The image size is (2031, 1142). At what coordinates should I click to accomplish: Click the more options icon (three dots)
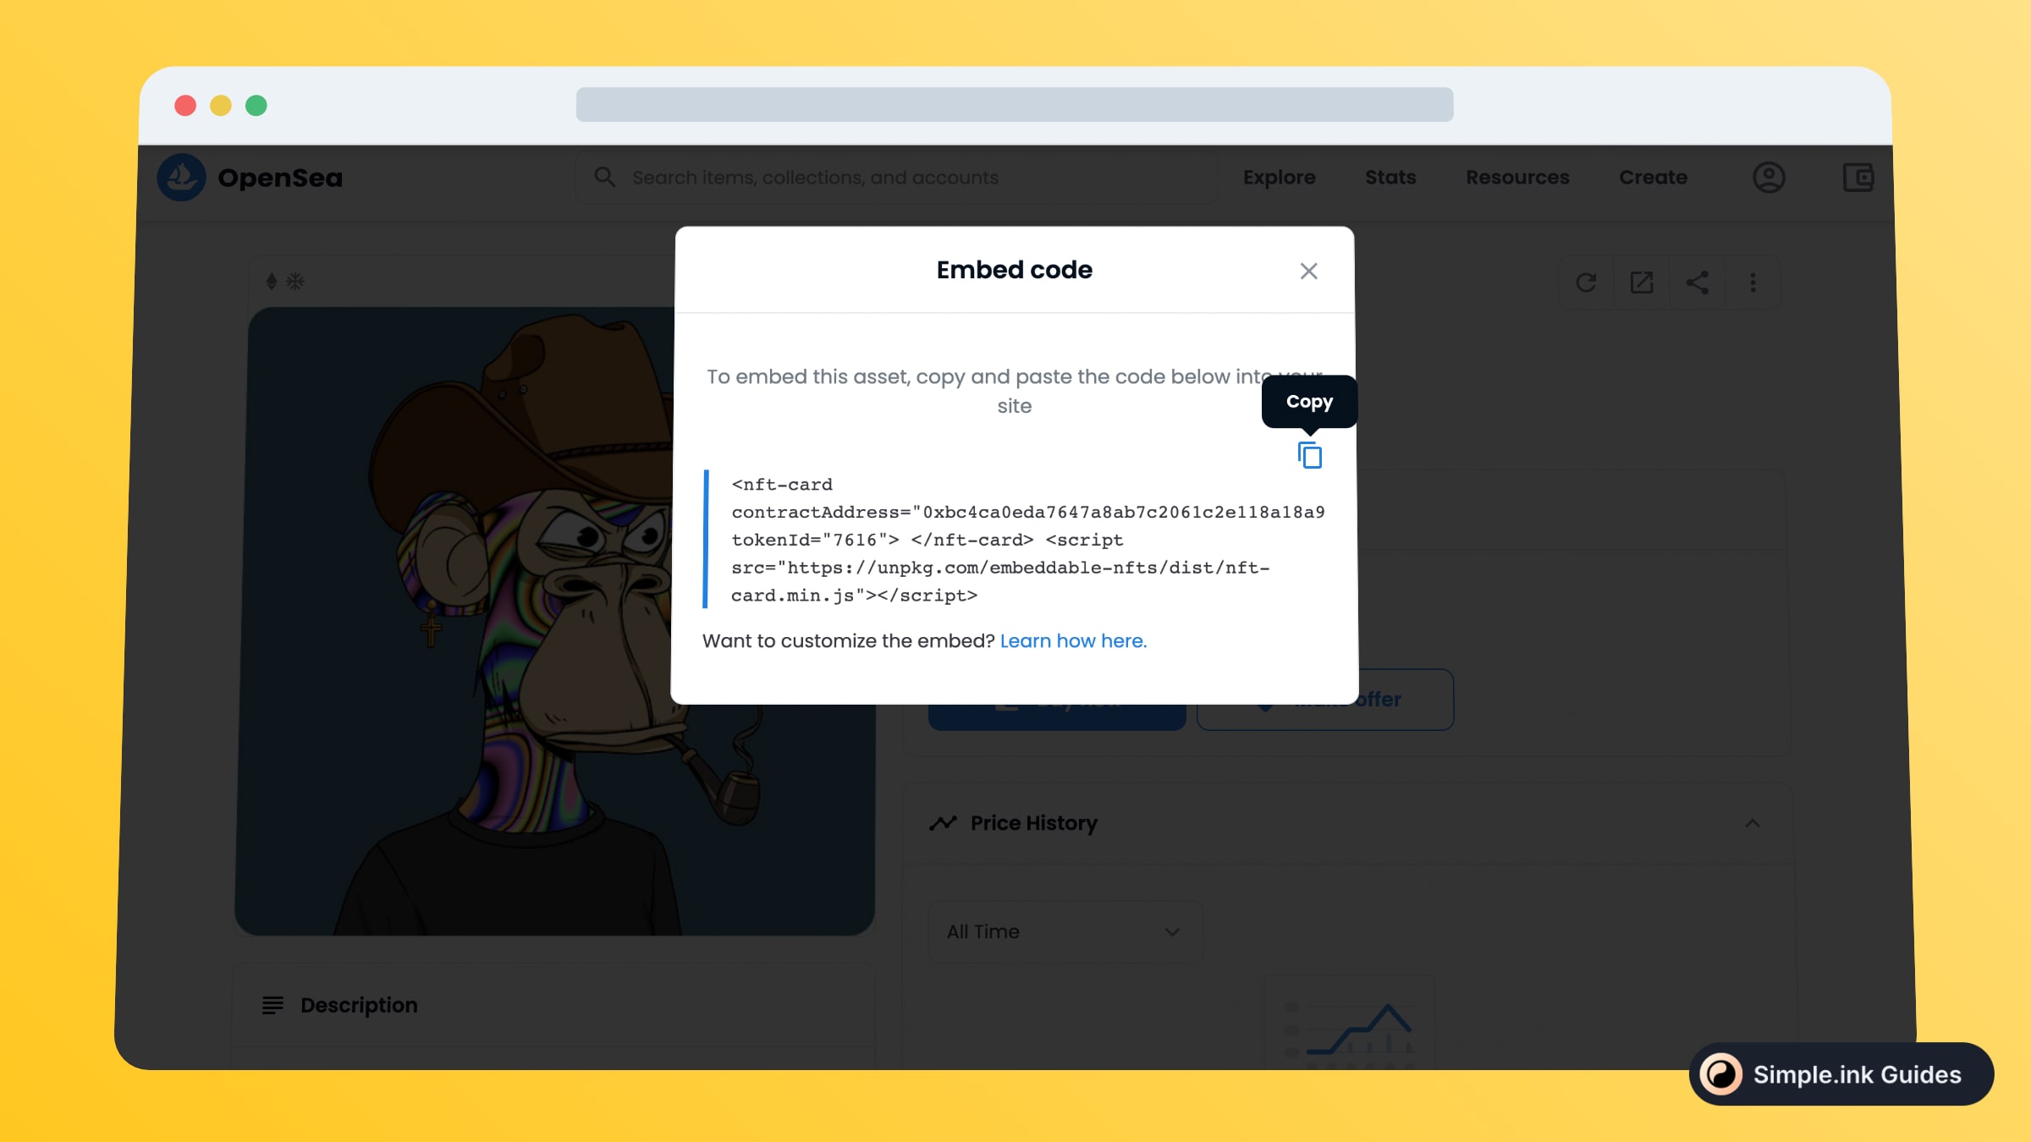coord(1752,283)
